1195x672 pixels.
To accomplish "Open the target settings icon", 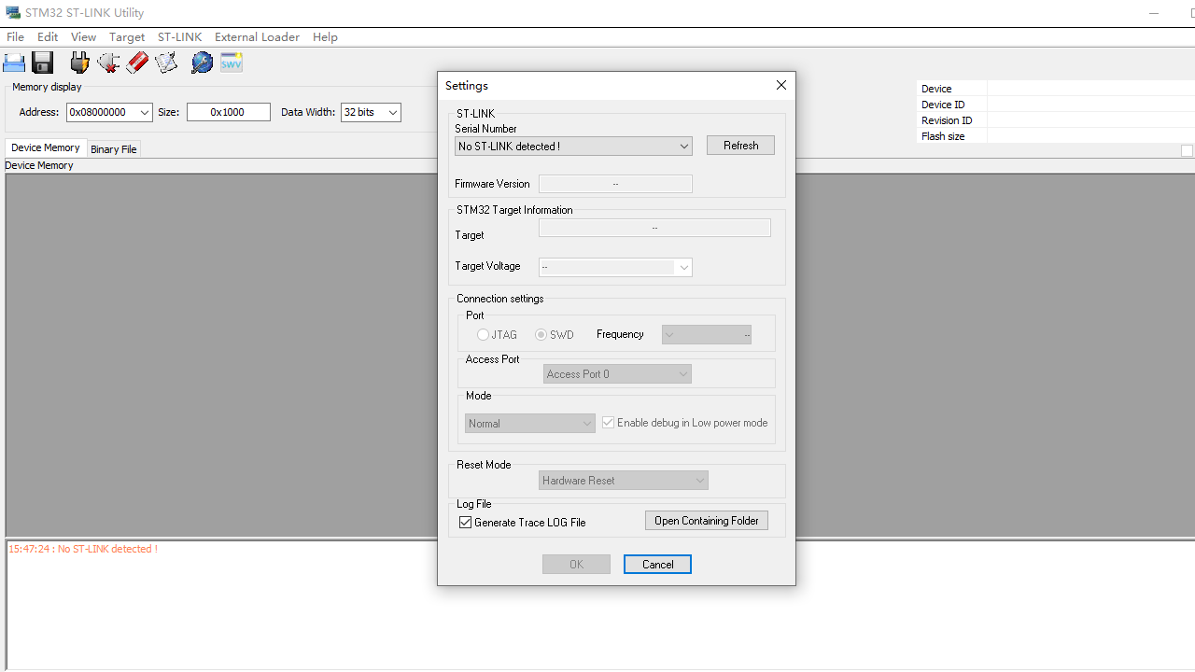I will (x=202, y=63).
